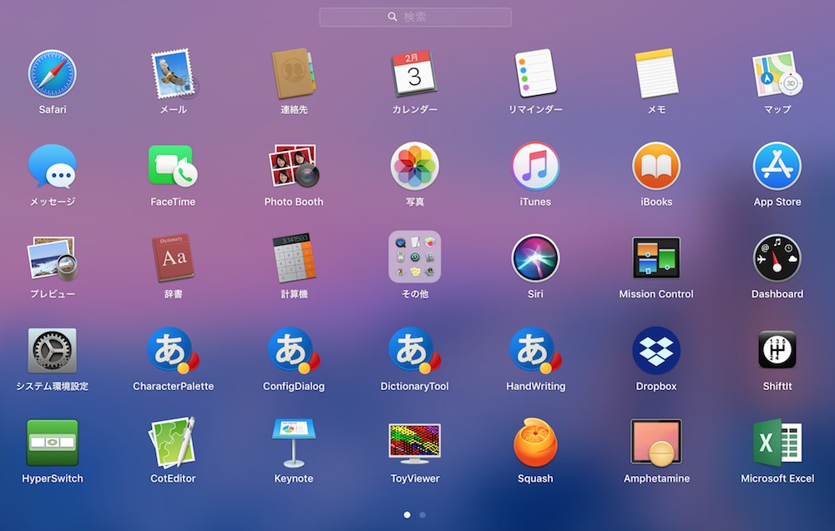
Task: Open Safari from Launchpad
Action: [52, 74]
